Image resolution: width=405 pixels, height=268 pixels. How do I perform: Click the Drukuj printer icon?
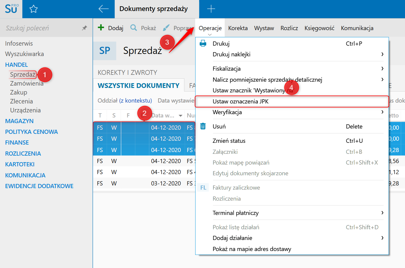click(203, 44)
